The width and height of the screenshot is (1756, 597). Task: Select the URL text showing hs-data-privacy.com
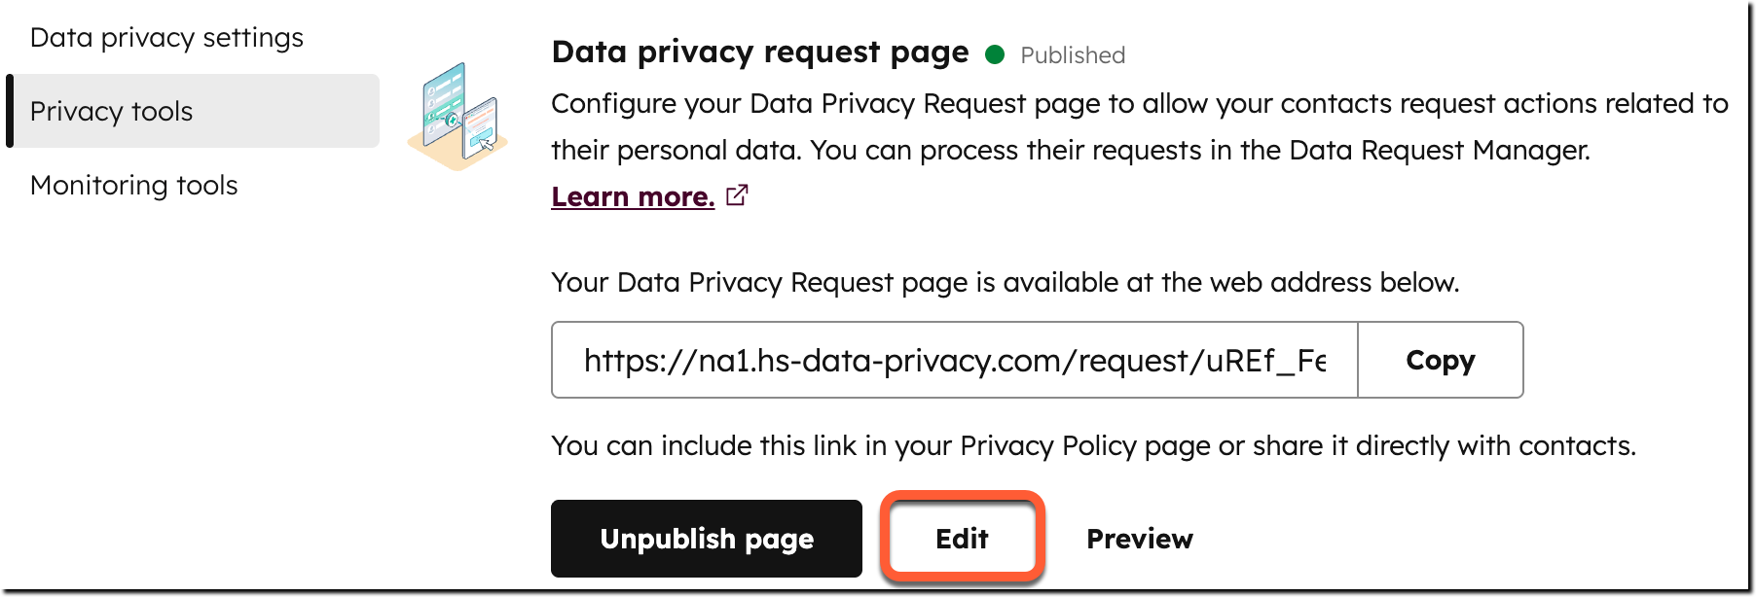(954, 360)
